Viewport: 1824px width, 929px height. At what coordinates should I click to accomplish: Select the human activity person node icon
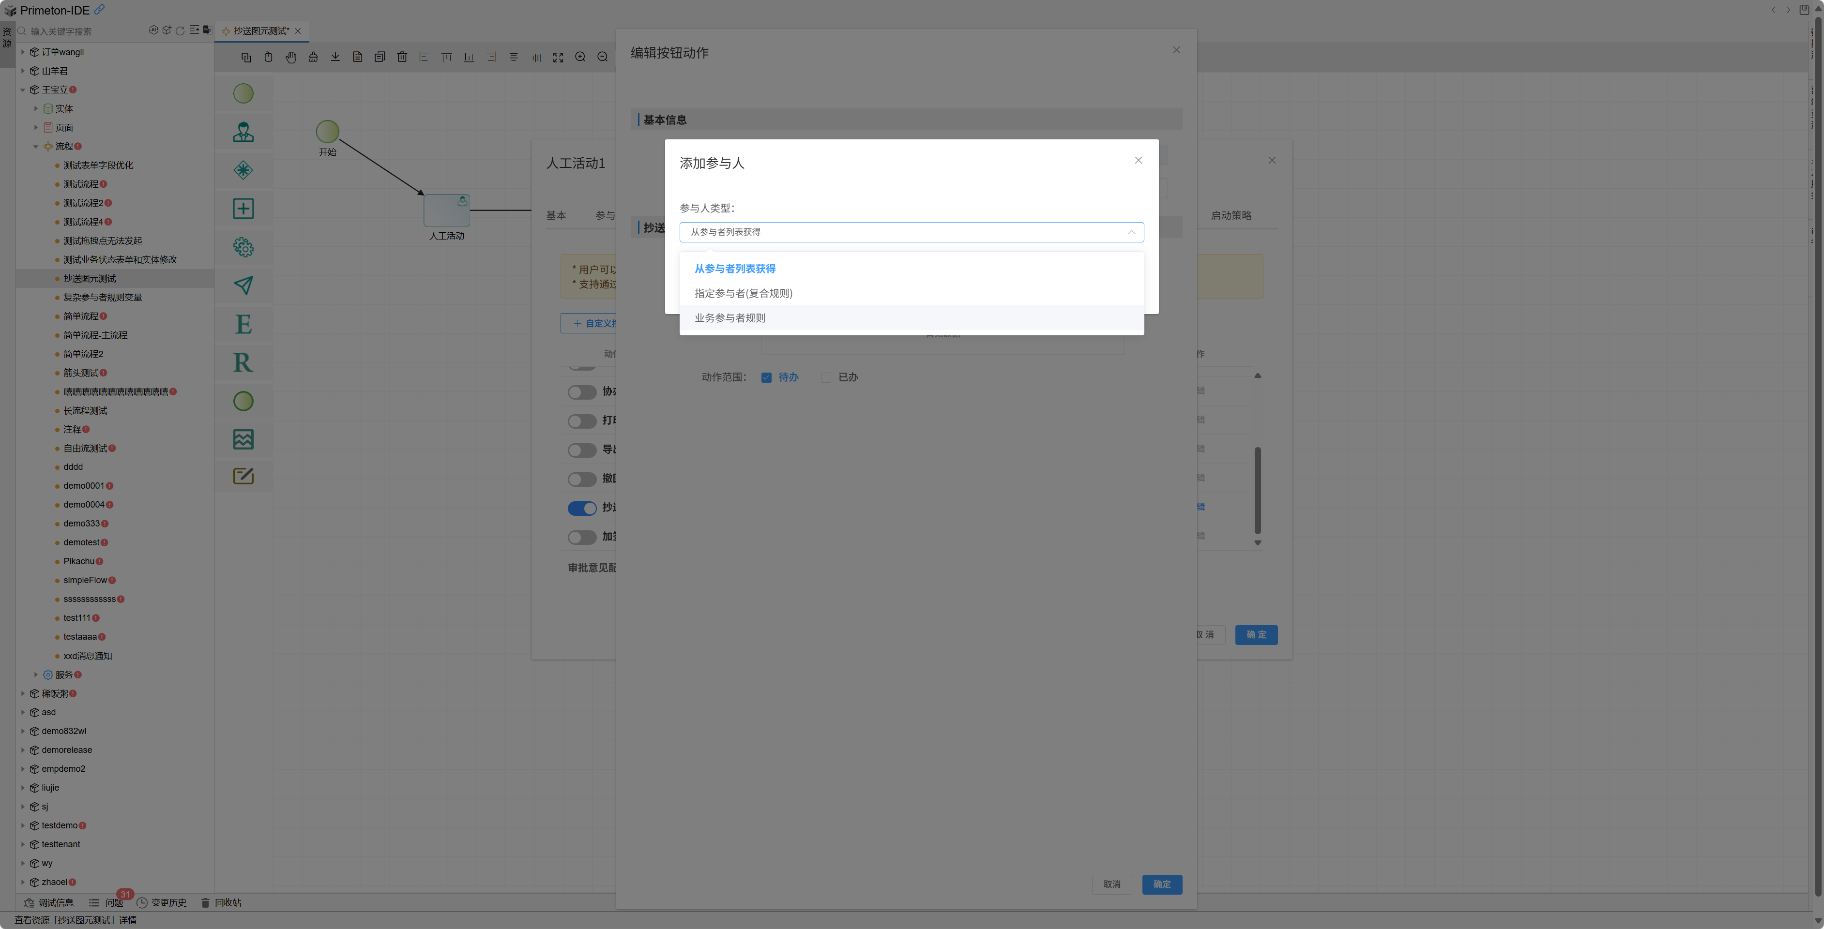243,132
